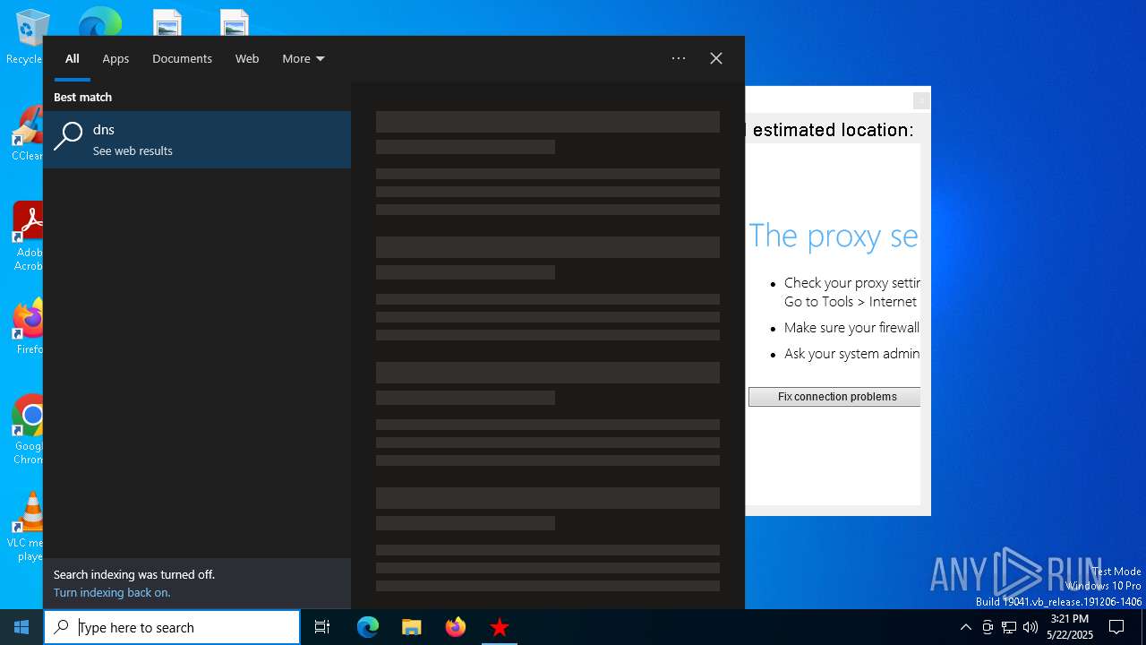The height and width of the screenshot is (645, 1146).
Task: Open the volume control tray icon
Action: coord(1031,627)
